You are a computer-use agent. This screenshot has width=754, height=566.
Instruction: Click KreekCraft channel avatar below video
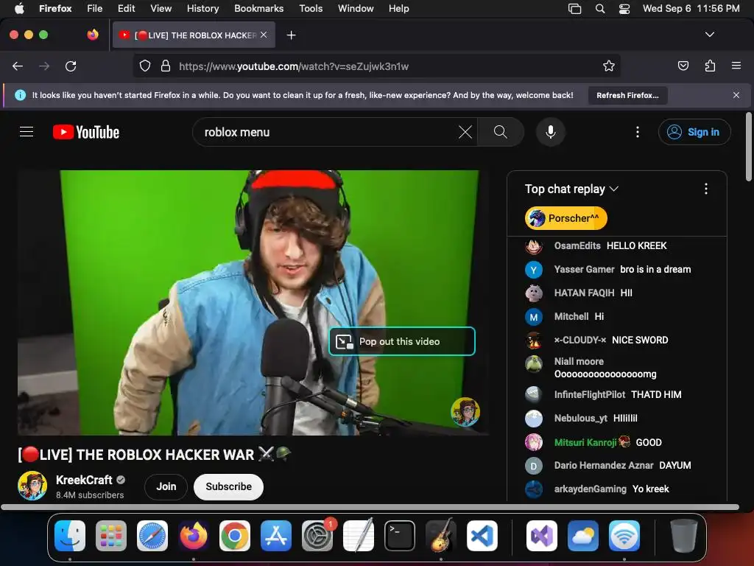[x=32, y=486]
